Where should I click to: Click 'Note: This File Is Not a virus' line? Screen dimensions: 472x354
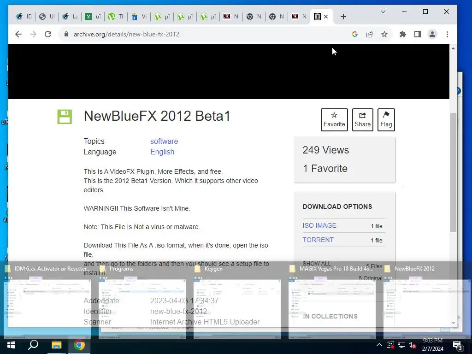pyautogui.click(x=142, y=227)
